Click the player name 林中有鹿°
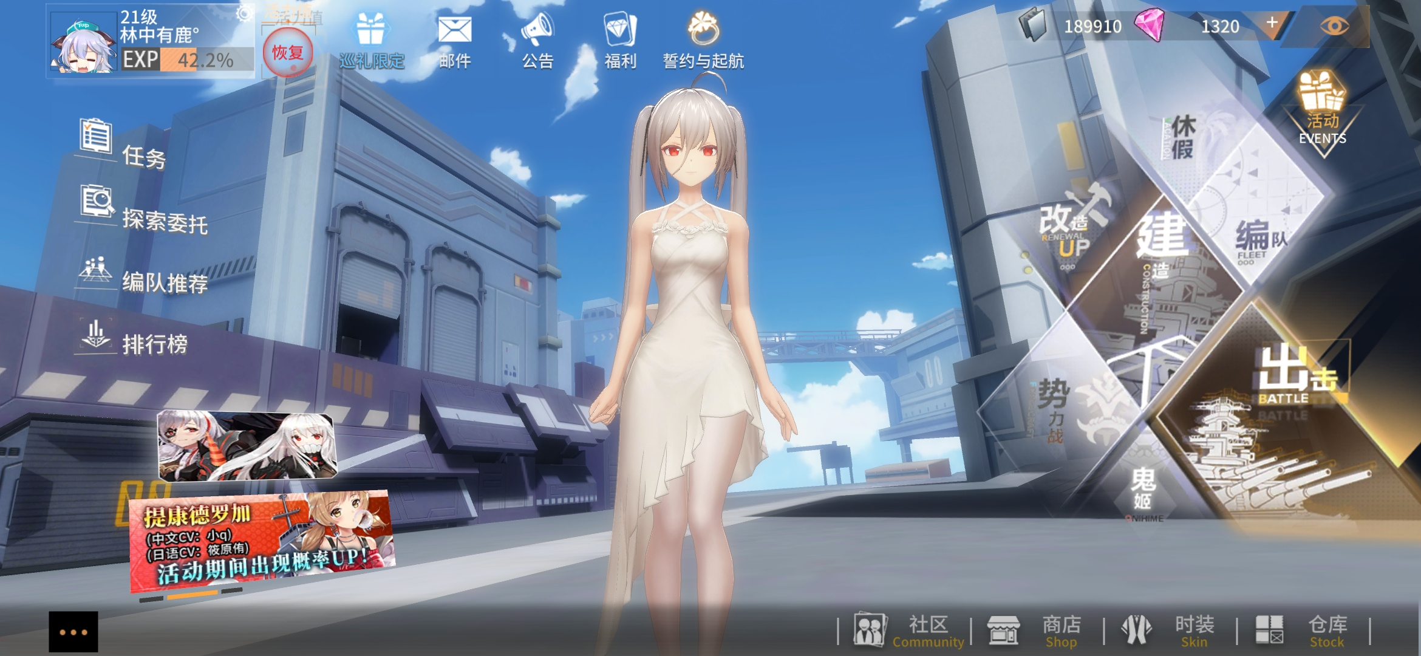The width and height of the screenshot is (1421, 656). (x=159, y=35)
